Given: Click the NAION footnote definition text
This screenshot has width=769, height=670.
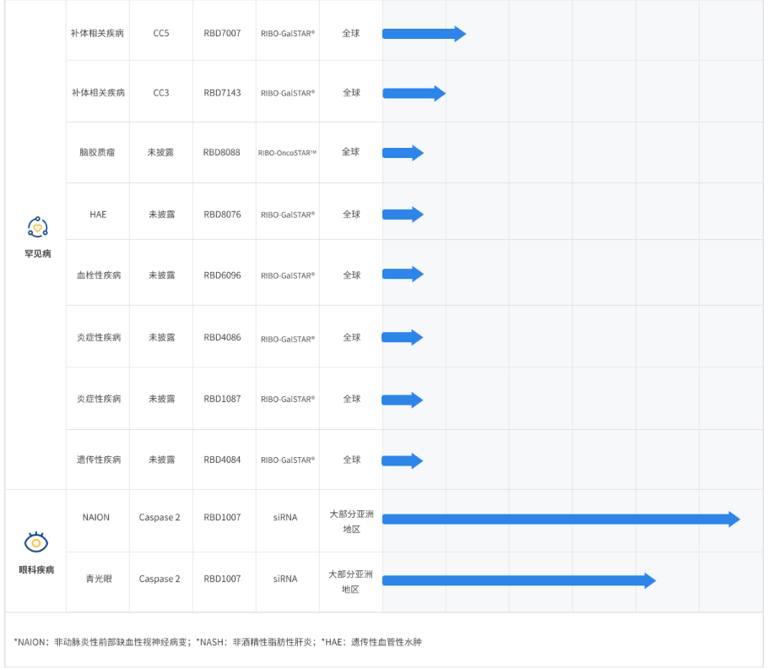Looking at the screenshot, I should (x=84, y=642).
